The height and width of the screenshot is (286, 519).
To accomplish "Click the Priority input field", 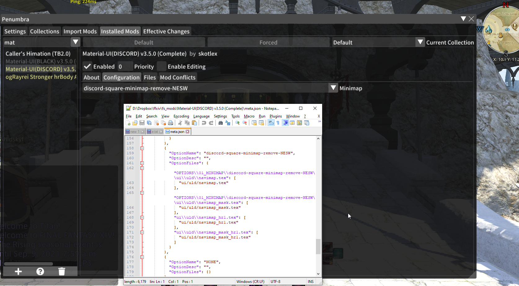I will (x=125, y=66).
